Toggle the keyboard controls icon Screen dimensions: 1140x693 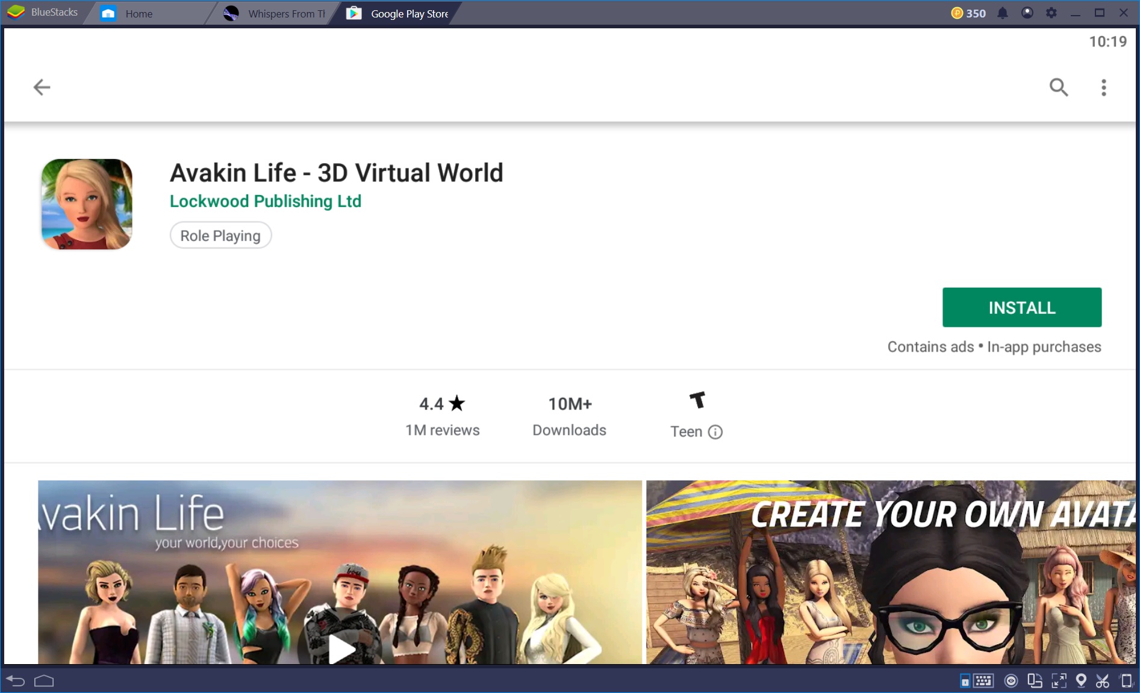tap(983, 681)
